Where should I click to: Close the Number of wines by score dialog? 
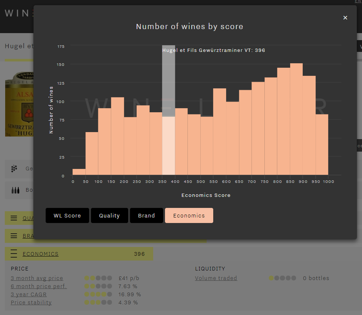point(345,18)
